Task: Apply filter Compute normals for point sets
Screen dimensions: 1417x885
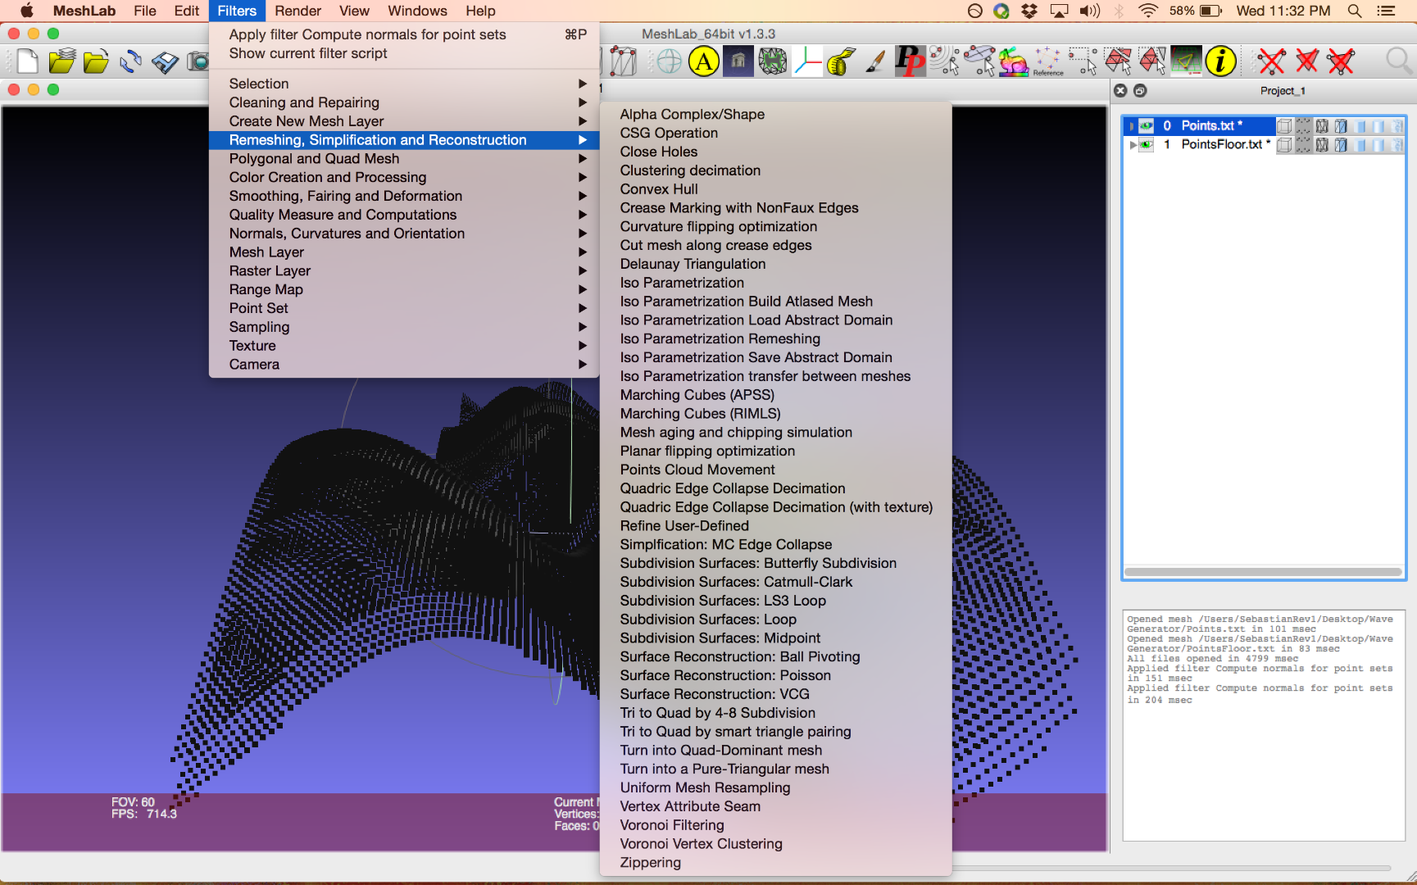Action: pos(367,34)
